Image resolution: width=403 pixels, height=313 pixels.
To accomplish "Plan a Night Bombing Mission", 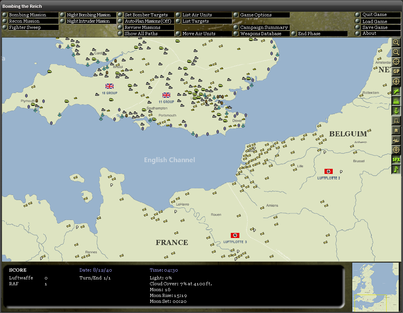I will coord(88,15).
